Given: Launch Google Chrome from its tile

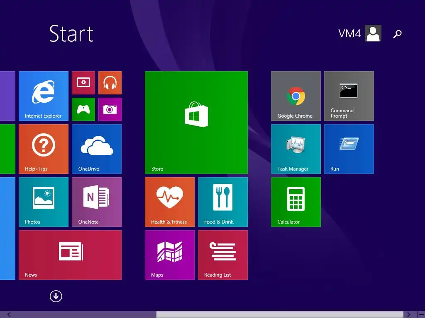Looking at the screenshot, I should tap(296, 96).
